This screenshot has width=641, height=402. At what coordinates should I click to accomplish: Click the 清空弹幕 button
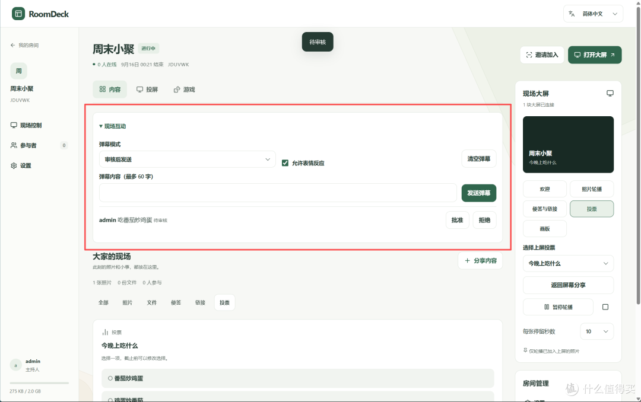[479, 158]
